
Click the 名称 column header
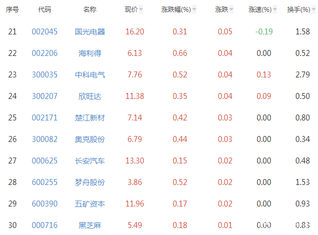(x=90, y=10)
